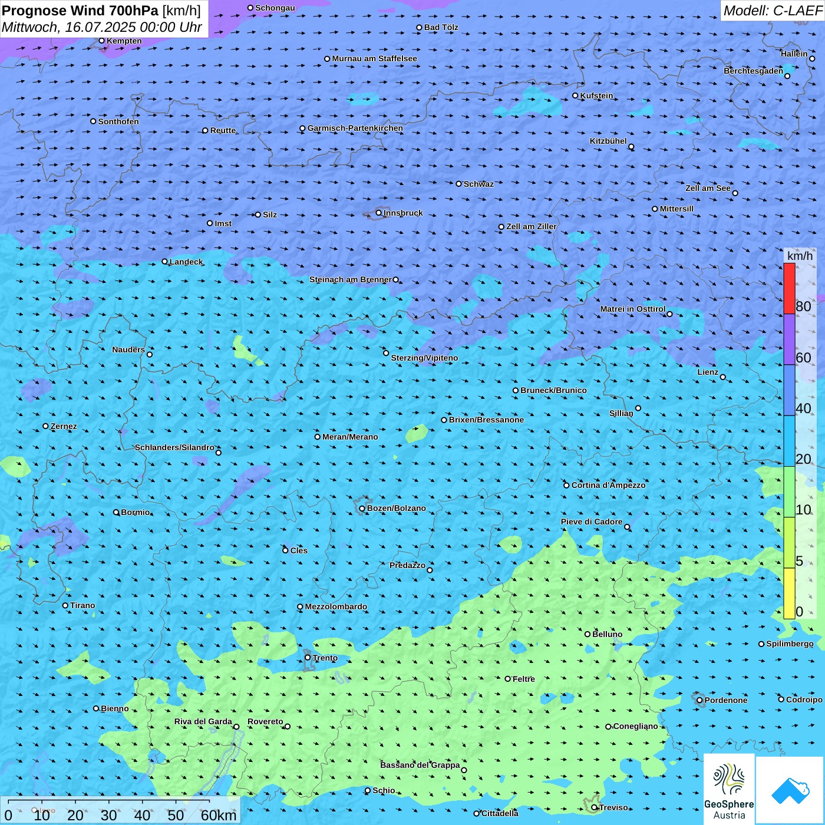Click the yellow 0-5 legend color
825x825 pixels.
click(789, 593)
